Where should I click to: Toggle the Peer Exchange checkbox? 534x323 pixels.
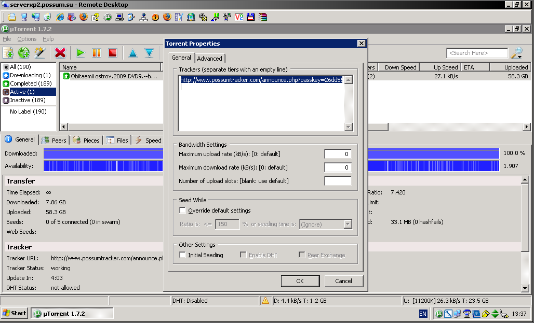click(x=302, y=255)
